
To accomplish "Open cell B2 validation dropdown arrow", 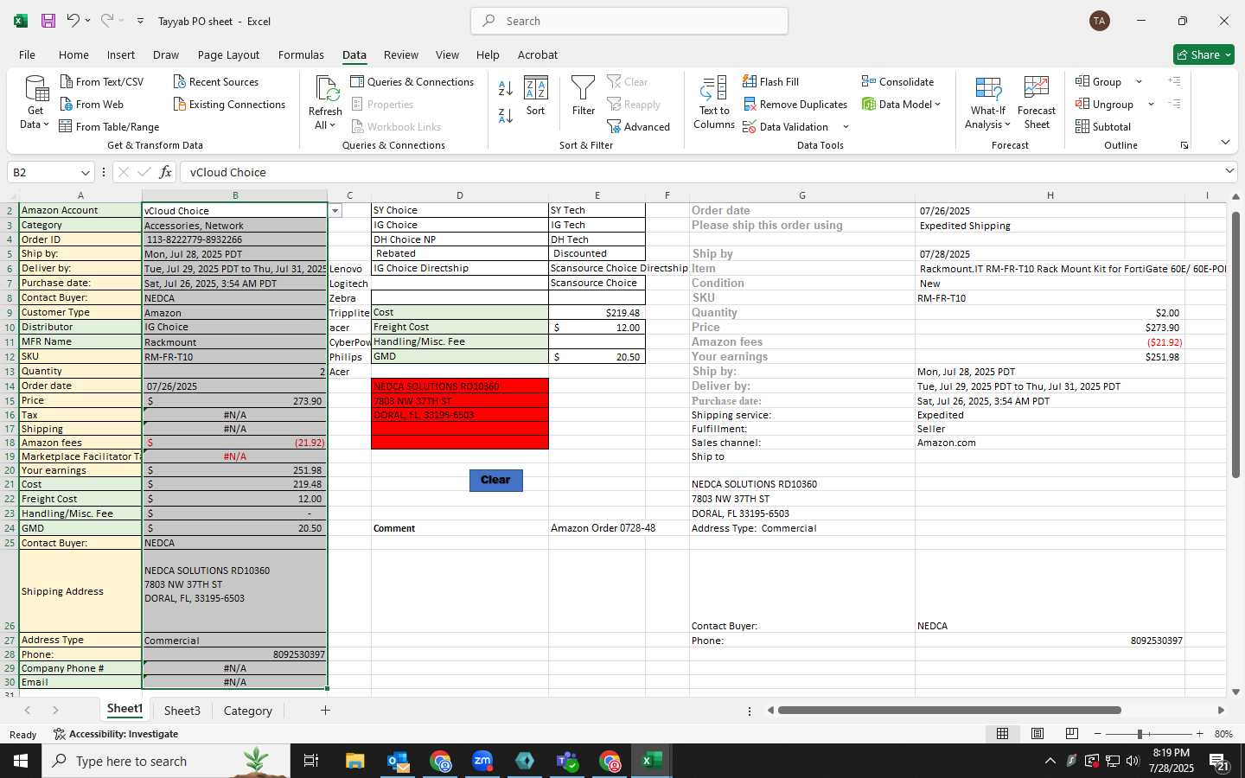I will (x=335, y=211).
